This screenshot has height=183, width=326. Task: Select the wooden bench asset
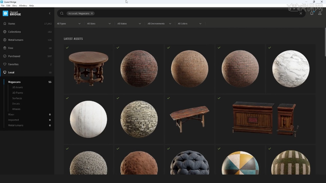click(x=190, y=119)
